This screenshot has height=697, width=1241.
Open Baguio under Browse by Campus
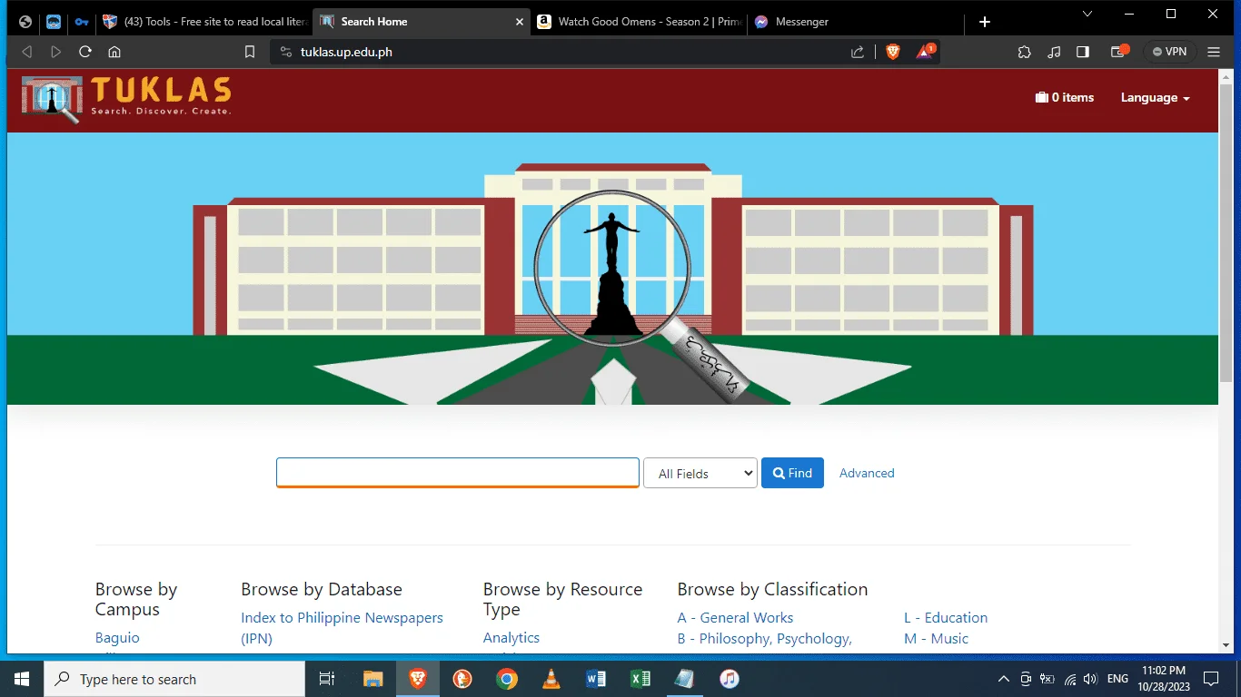pos(117,638)
